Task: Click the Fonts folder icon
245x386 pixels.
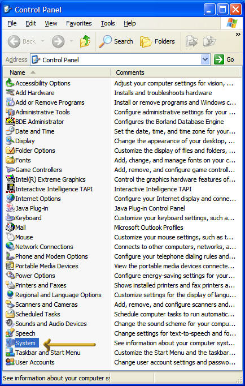Action: point(10,160)
